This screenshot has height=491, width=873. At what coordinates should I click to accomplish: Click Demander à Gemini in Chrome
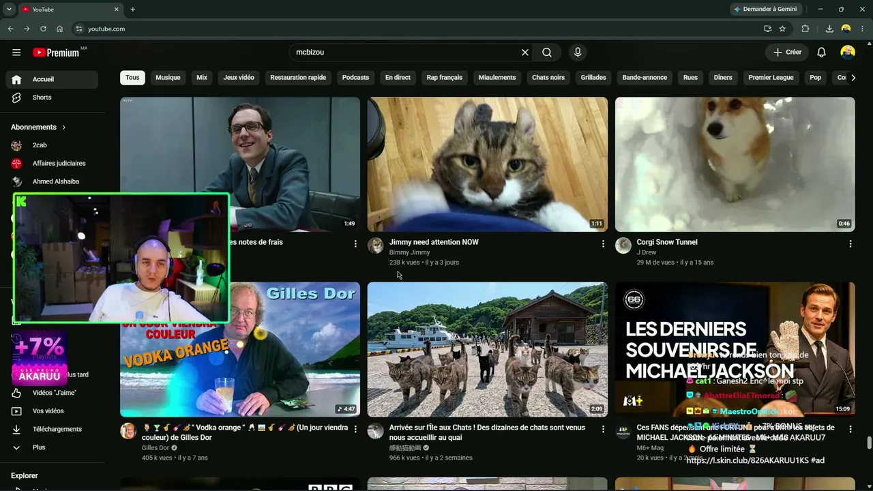click(765, 9)
